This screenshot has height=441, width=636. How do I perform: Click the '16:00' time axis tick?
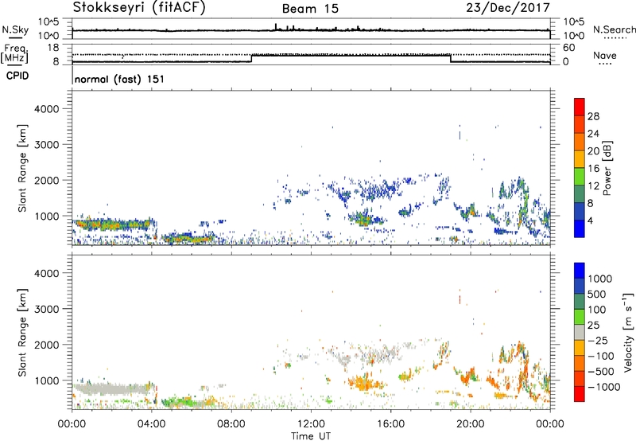click(x=390, y=424)
